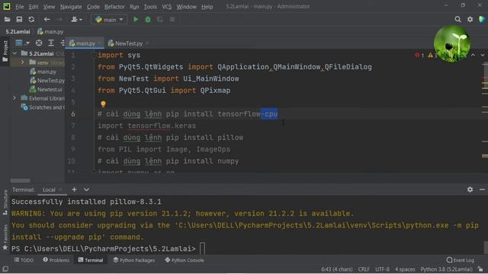Toggle the Terminal tool window button

(91, 260)
